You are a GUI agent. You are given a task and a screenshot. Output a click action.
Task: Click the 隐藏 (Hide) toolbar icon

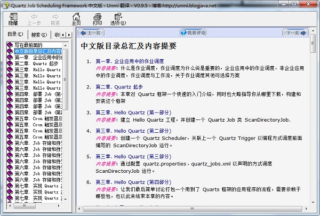[13, 19]
